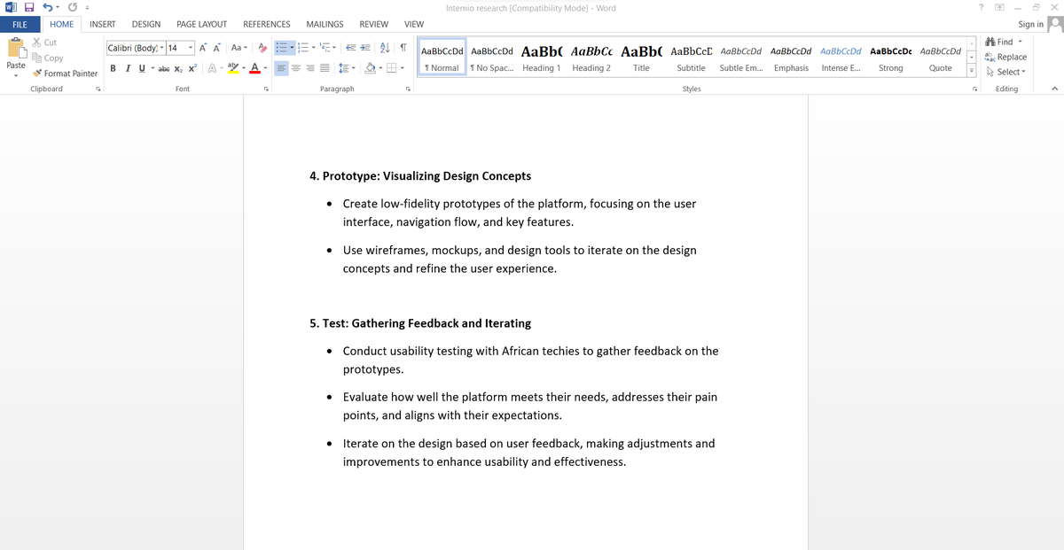The image size is (1064, 550).
Task: Justify the paragraph text
Action: click(x=325, y=68)
